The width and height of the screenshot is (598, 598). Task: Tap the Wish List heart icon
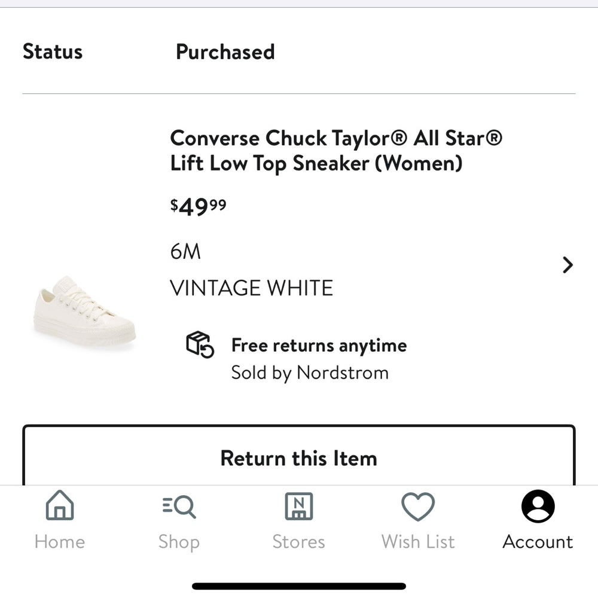tap(417, 505)
